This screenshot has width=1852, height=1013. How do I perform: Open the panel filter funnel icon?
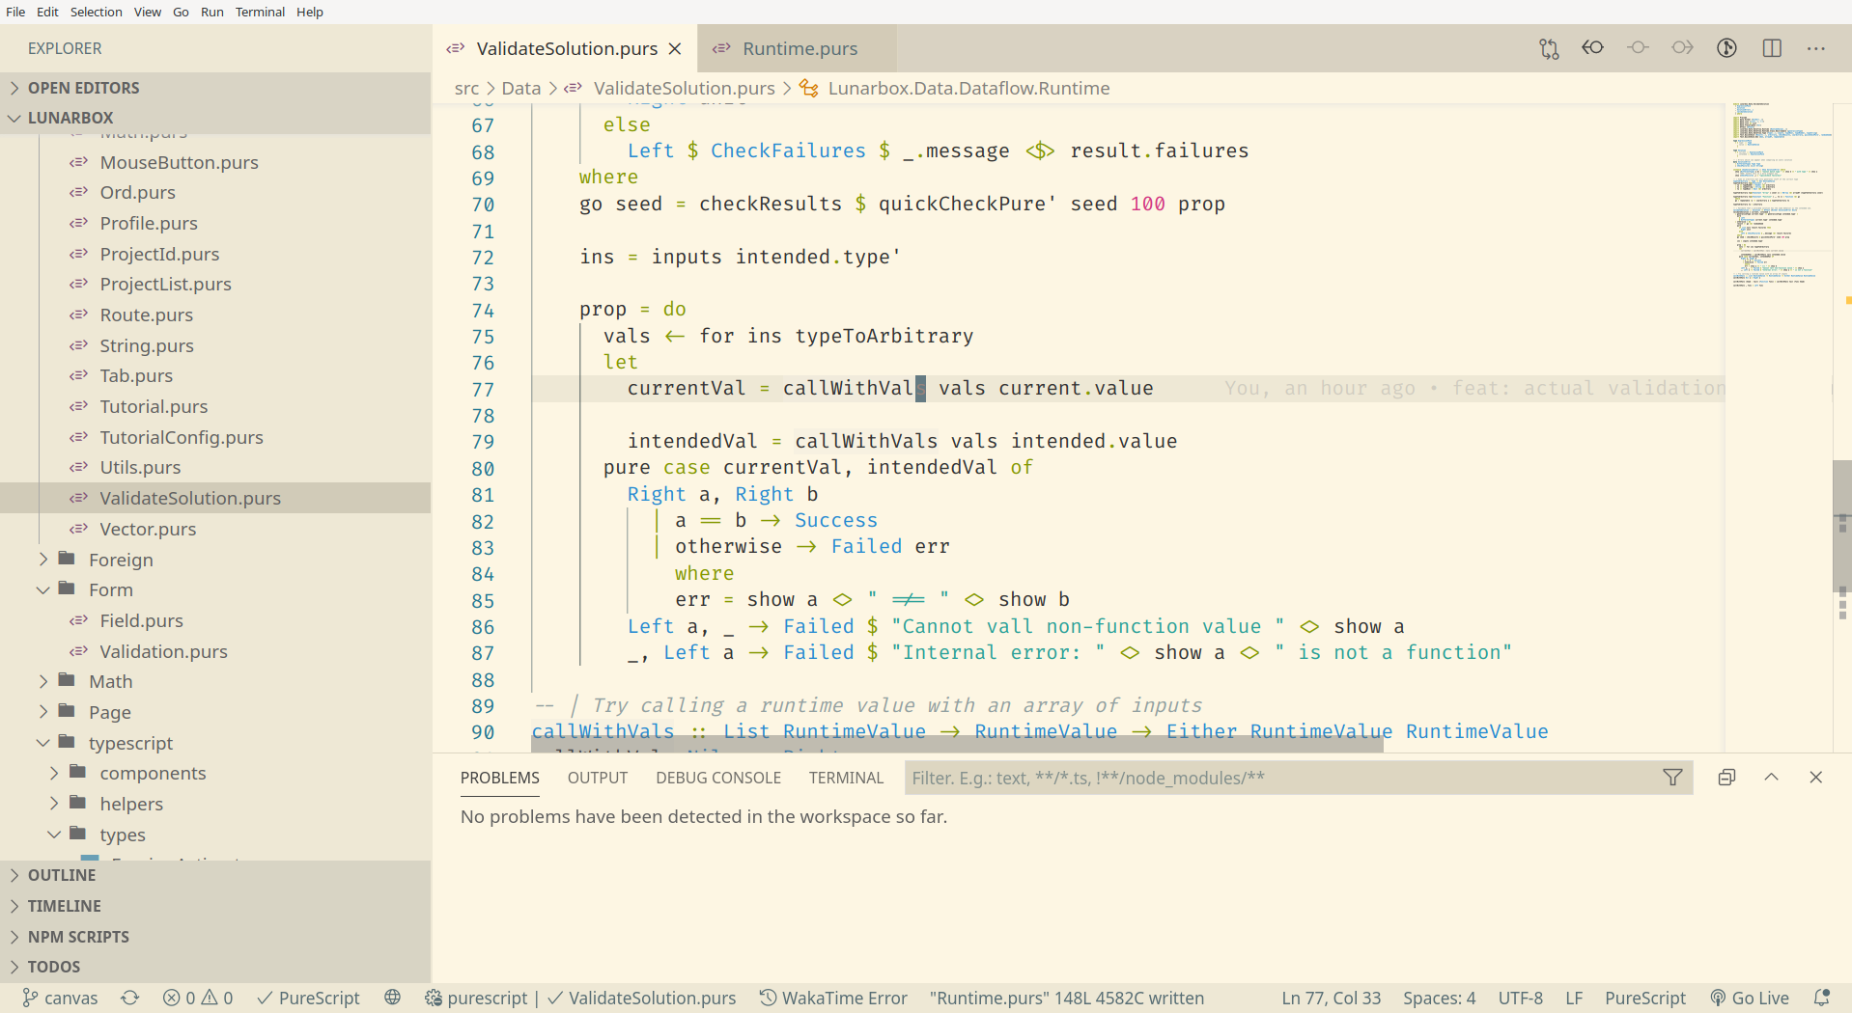tap(1673, 778)
